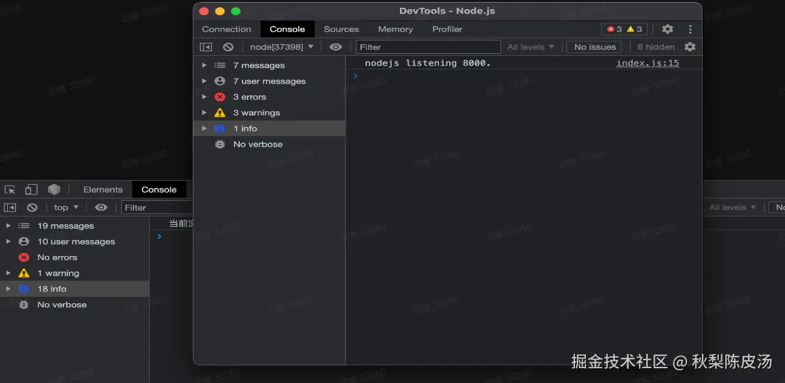Open the more options menu in Node.js DevTools
The width and height of the screenshot is (785, 383).
pyautogui.click(x=690, y=29)
